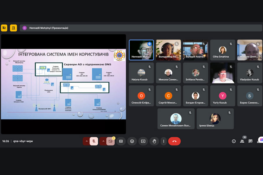Select Богдан Єгоров... participant tile
The image size is (263, 175).
click(x=195, y=96)
